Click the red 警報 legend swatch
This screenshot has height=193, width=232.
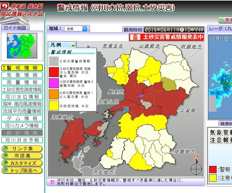pos(213,169)
